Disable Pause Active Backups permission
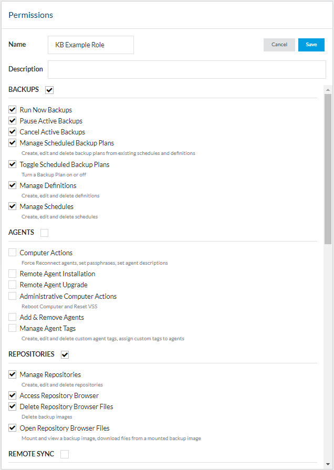 (13, 121)
